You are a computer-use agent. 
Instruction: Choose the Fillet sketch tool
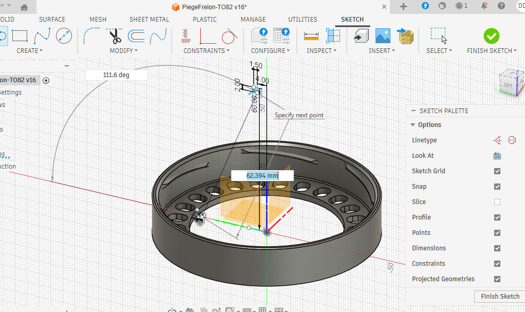(92, 36)
